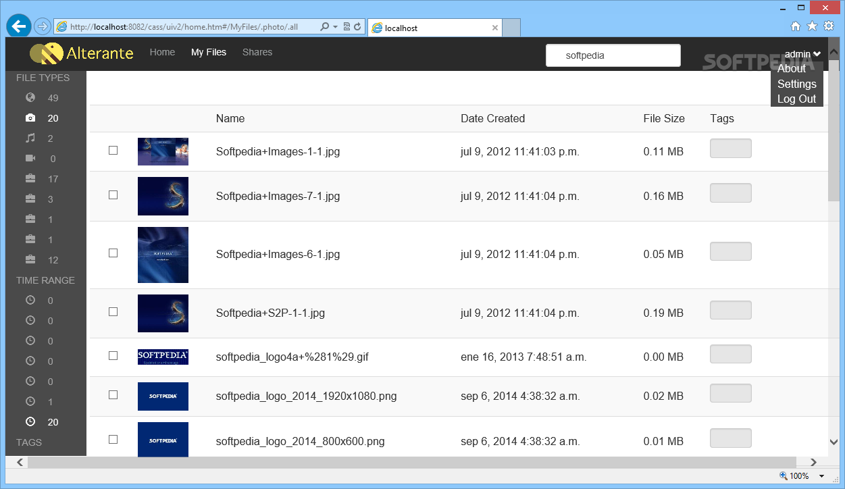Screen dimensions: 845x489
Task: Open the My Files navigation link
Action: coord(209,52)
